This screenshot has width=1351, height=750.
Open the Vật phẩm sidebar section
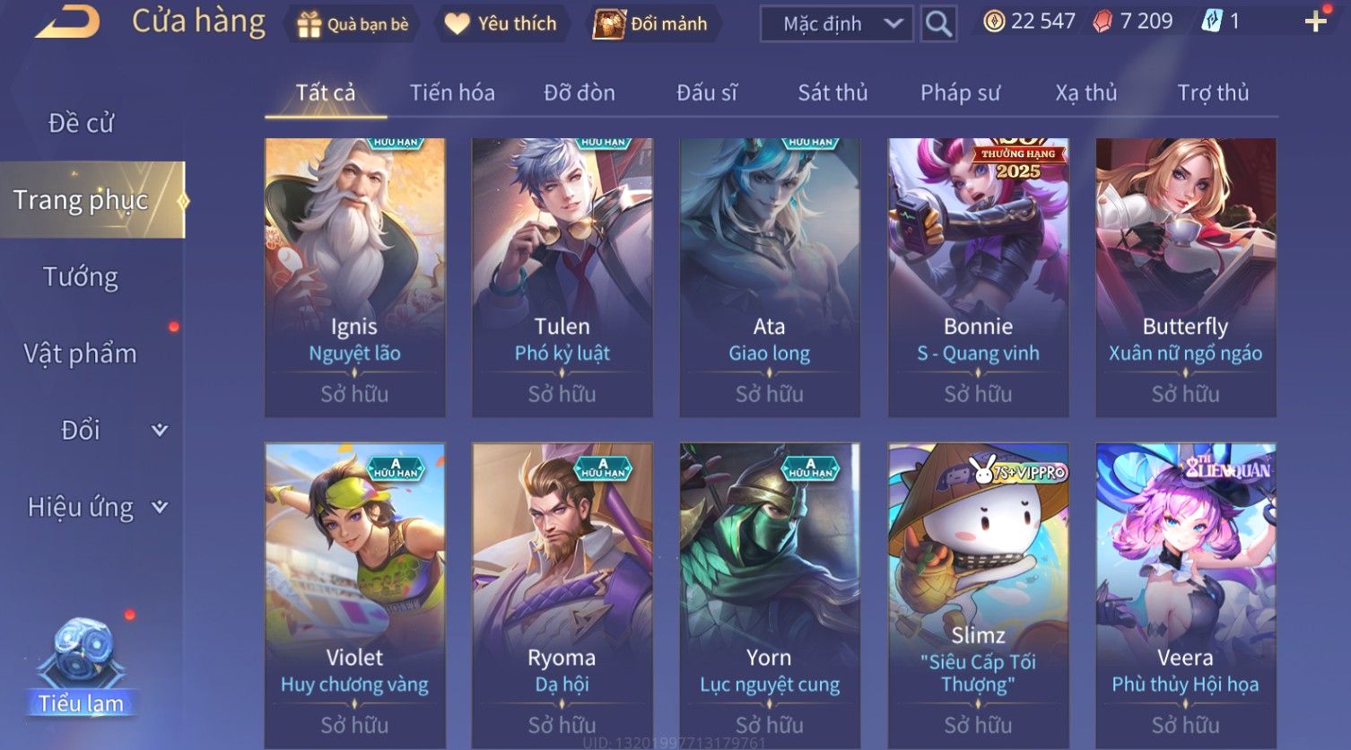point(81,354)
